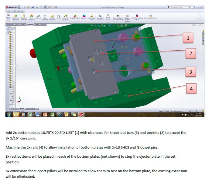Switch to the Sketch tab
Screen dimensions: 209x181
tap(23, 24)
